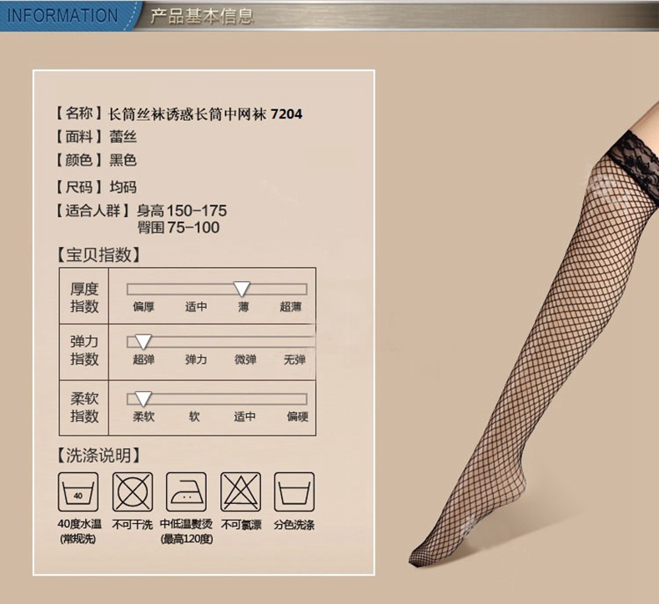Click the INFORMATION header label

(x=63, y=16)
